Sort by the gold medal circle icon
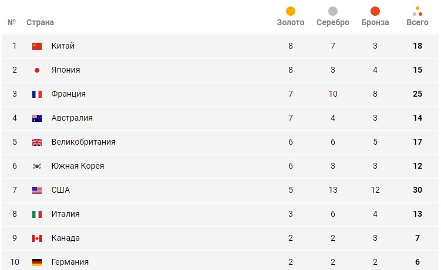The width and height of the screenshot is (441, 270). pyautogui.click(x=291, y=11)
